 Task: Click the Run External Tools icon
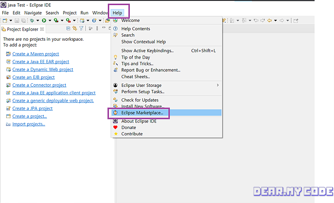tap(68, 21)
